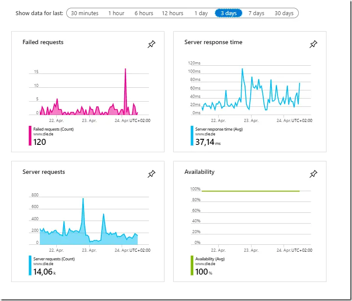Switch data range to 6 hours
The width and height of the screenshot is (352, 301).
[x=144, y=13]
